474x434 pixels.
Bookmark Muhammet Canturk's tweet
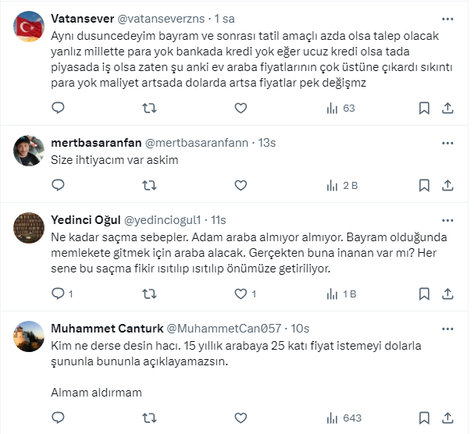point(424,417)
